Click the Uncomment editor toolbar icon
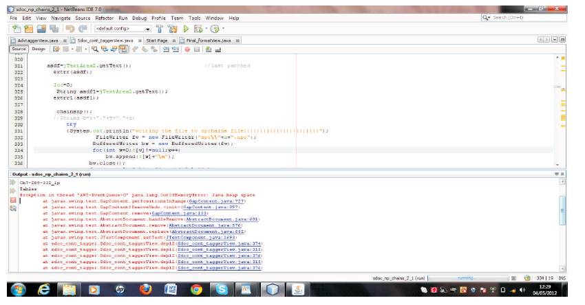585x305 pixels. tap(218, 49)
